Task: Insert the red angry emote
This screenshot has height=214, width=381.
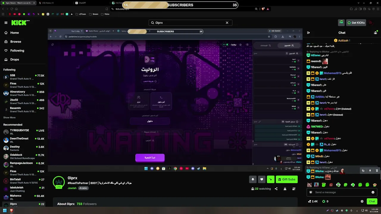Action: click(x=331, y=185)
